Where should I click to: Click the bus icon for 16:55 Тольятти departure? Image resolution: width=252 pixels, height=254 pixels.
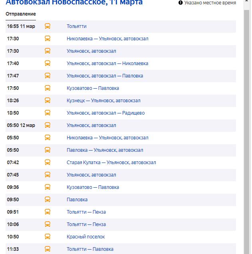(x=48, y=26)
